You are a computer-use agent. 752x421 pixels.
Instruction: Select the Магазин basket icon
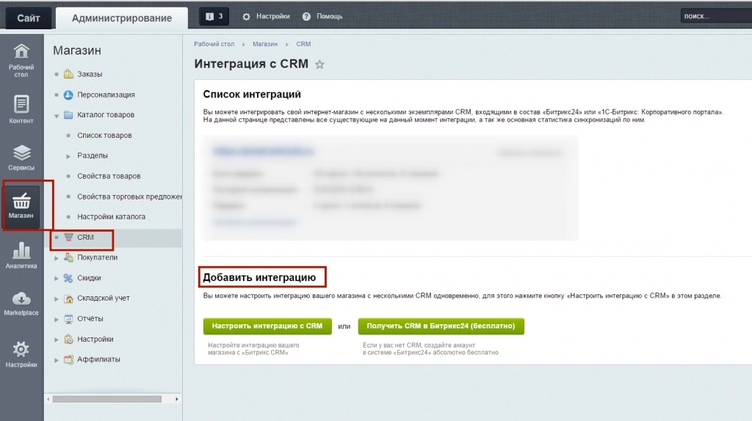point(21,201)
